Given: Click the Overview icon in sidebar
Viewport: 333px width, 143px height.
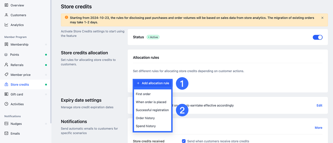Looking at the screenshot, I should click(x=6, y=5).
